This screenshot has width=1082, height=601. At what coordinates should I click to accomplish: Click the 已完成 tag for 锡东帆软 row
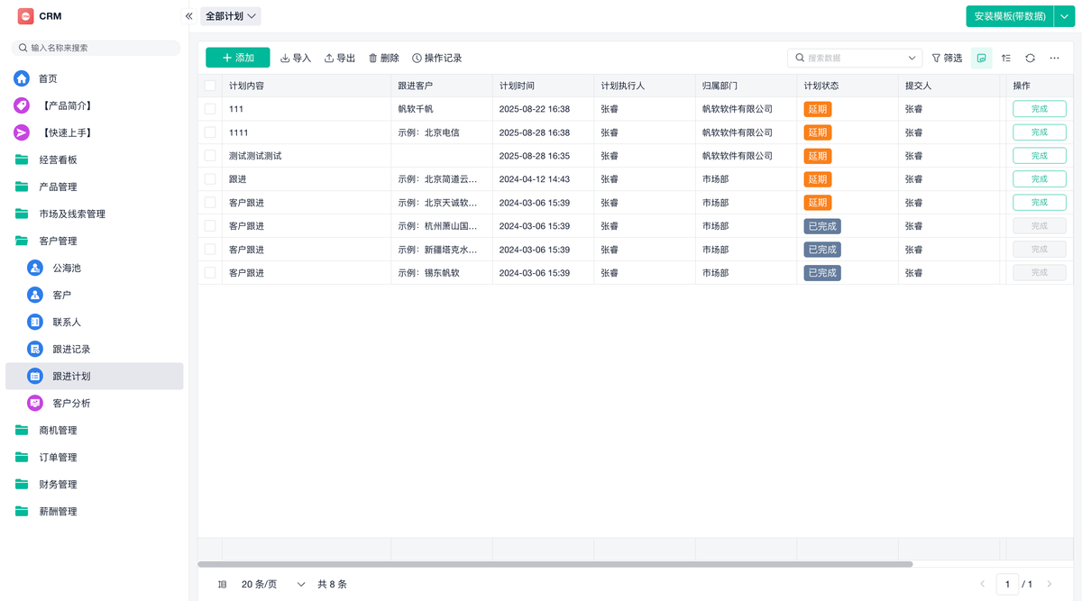tap(822, 273)
